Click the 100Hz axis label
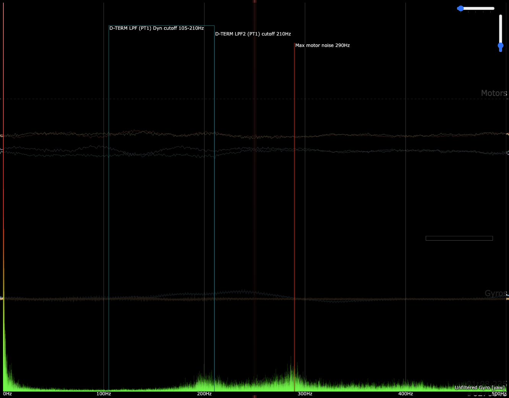The image size is (509, 398). click(x=104, y=394)
